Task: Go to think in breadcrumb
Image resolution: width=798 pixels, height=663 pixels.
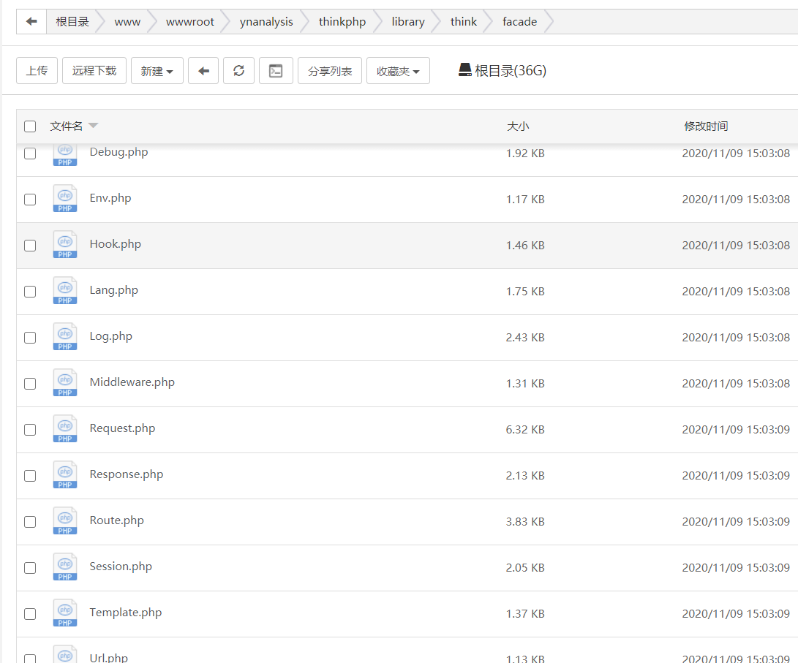Action: click(464, 21)
